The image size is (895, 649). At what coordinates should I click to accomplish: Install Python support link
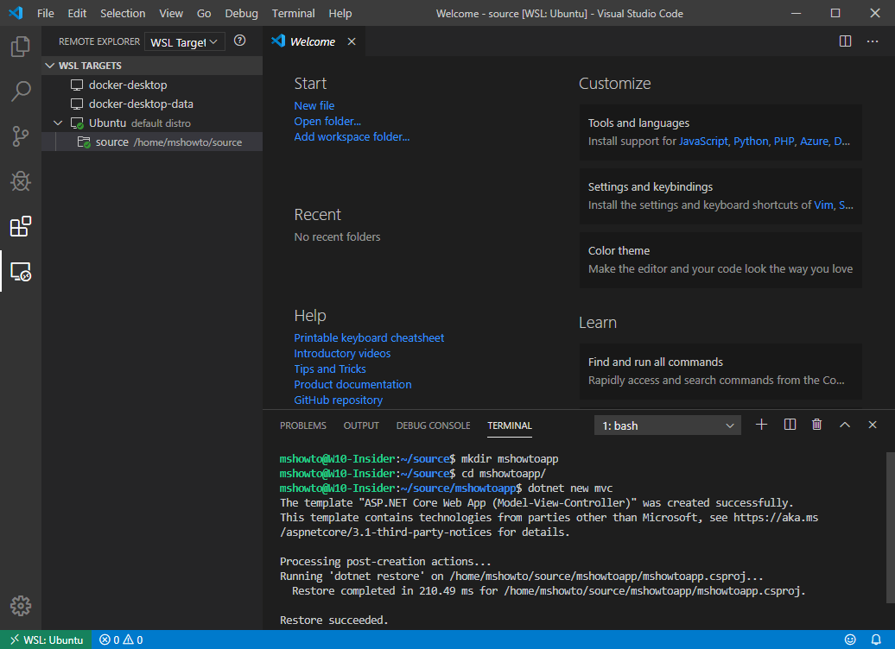click(752, 142)
